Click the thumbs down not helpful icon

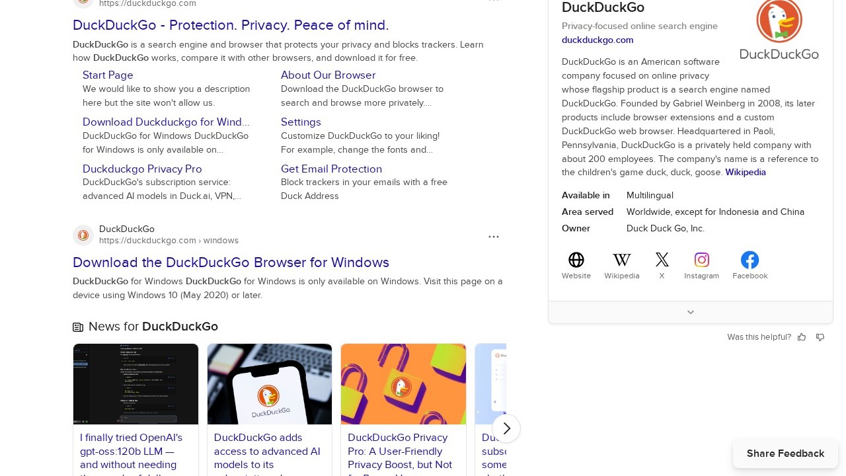820,337
